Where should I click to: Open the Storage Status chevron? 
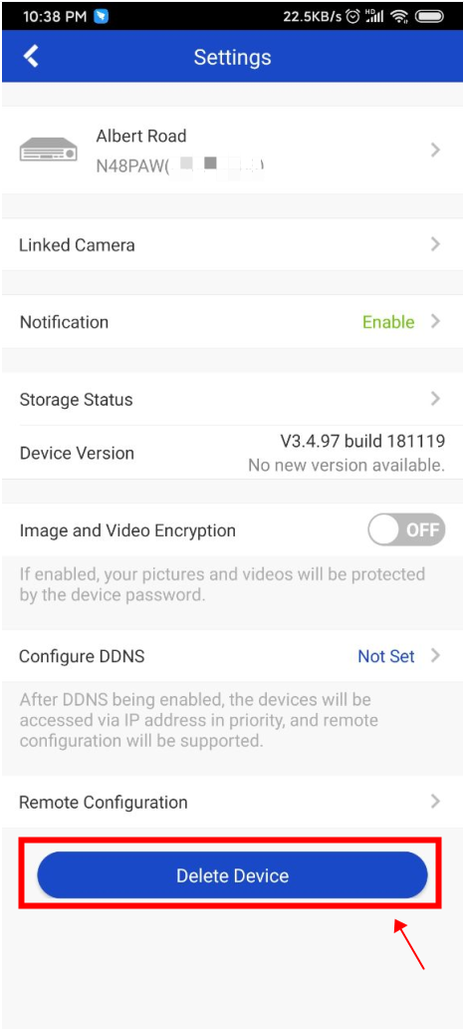[435, 399]
